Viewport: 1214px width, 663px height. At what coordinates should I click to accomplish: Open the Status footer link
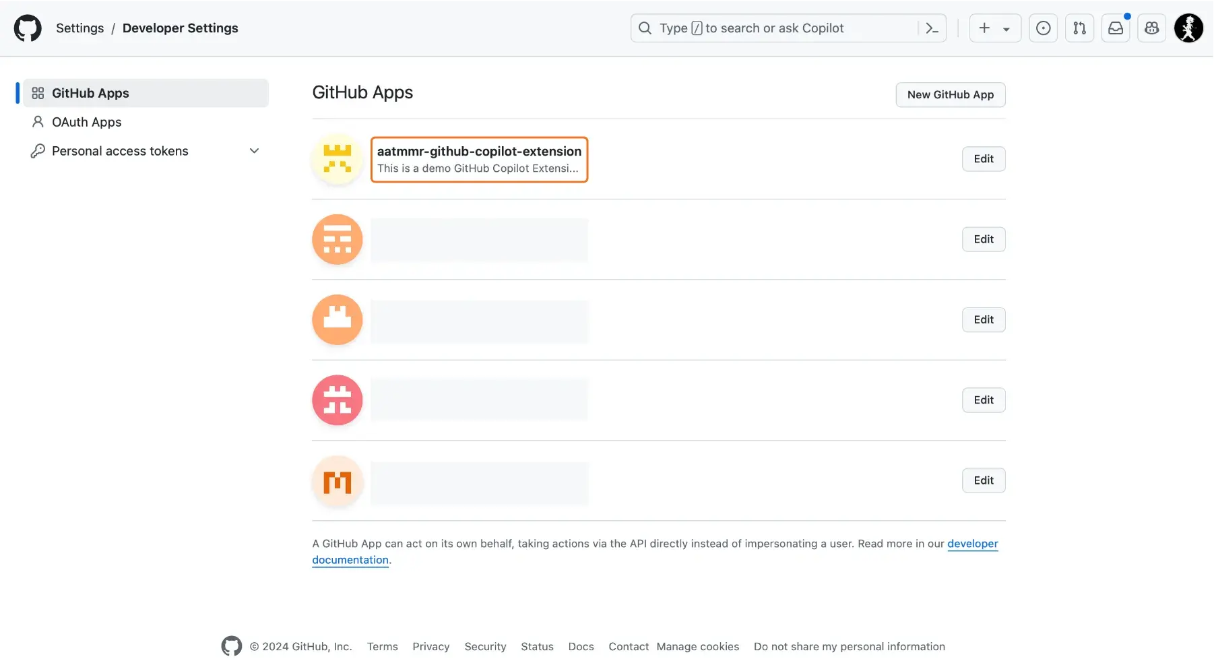pos(537,647)
